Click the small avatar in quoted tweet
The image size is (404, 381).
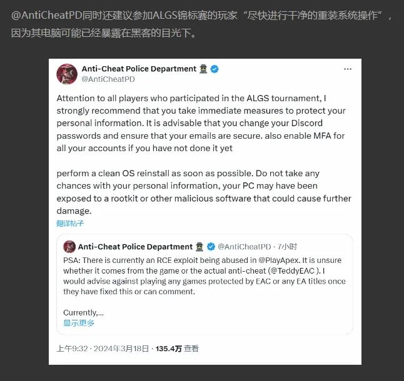69,247
